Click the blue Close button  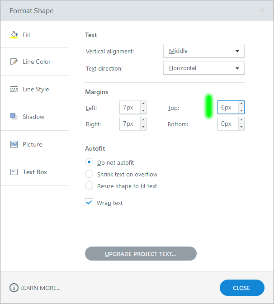(241, 288)
